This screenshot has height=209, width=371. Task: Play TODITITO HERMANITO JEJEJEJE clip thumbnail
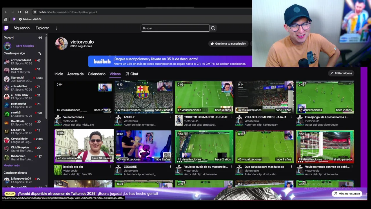(204, 97)
